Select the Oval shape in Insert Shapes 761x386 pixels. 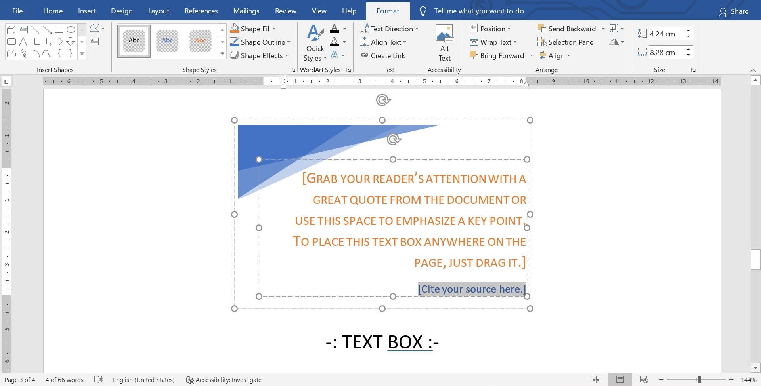click(x=71, y=29)
